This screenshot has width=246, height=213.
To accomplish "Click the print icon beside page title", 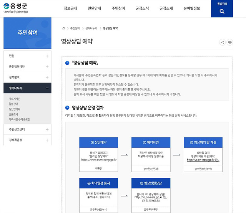I will (x=230, y=42).
